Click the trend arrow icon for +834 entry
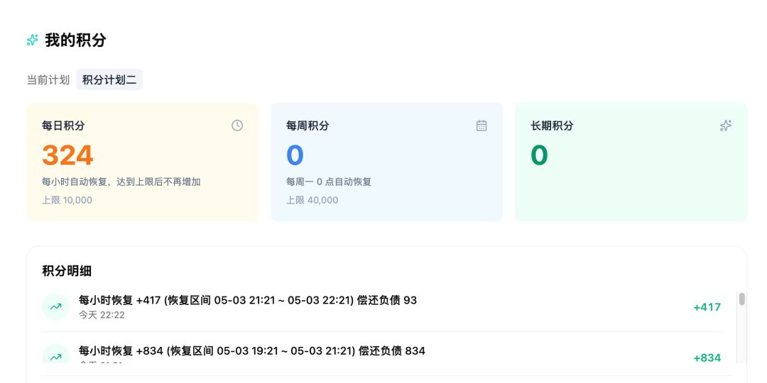767x383 pixels. click(56, 357)
